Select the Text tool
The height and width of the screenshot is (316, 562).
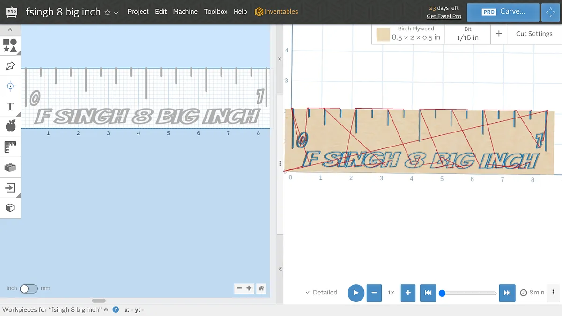coord(10,107)
